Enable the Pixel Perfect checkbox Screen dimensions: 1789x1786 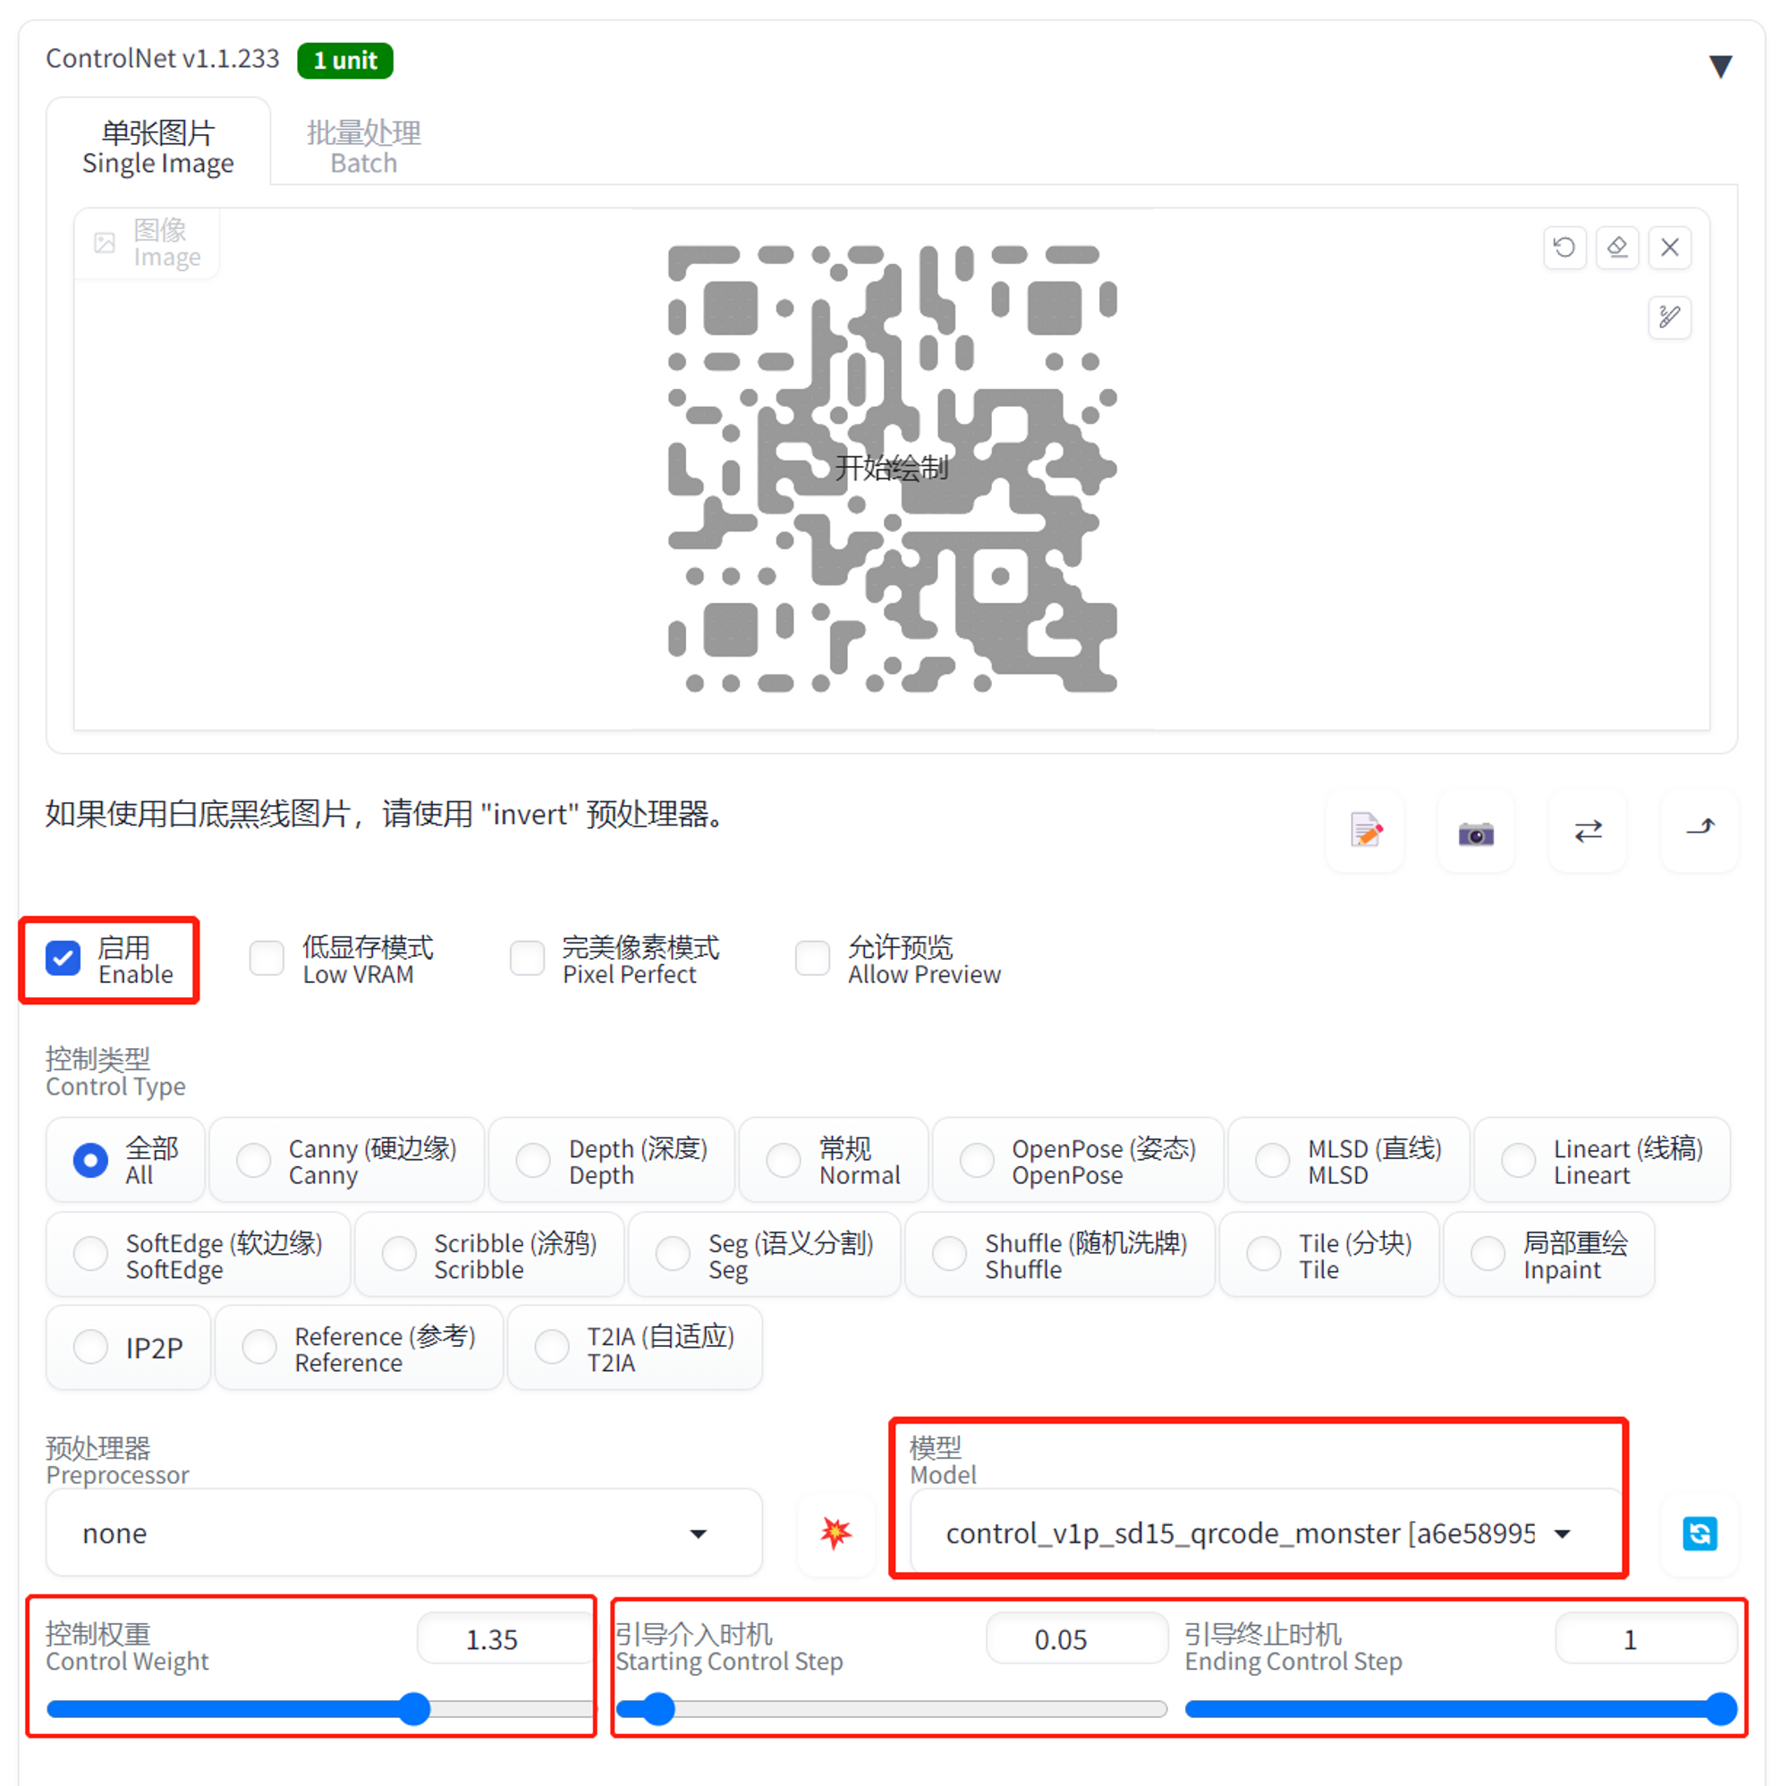pyautogui.click(x=527, y=957)
